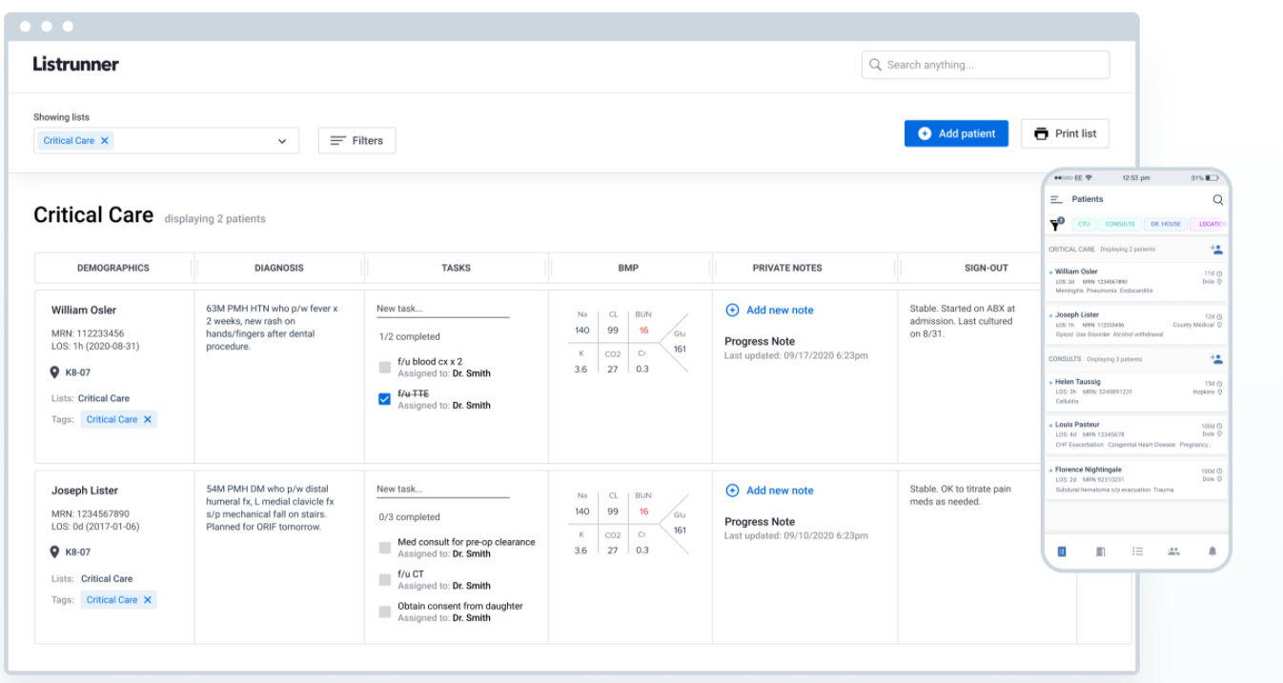
Task: Click the plus icon to add note for Joseph Lister
Action: tap(732, 491)
